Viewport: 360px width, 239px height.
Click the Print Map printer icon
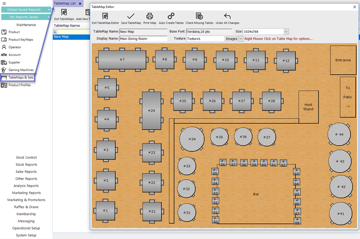[150, 16]
